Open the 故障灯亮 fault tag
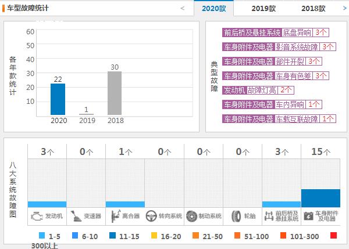 coord(262,90)
